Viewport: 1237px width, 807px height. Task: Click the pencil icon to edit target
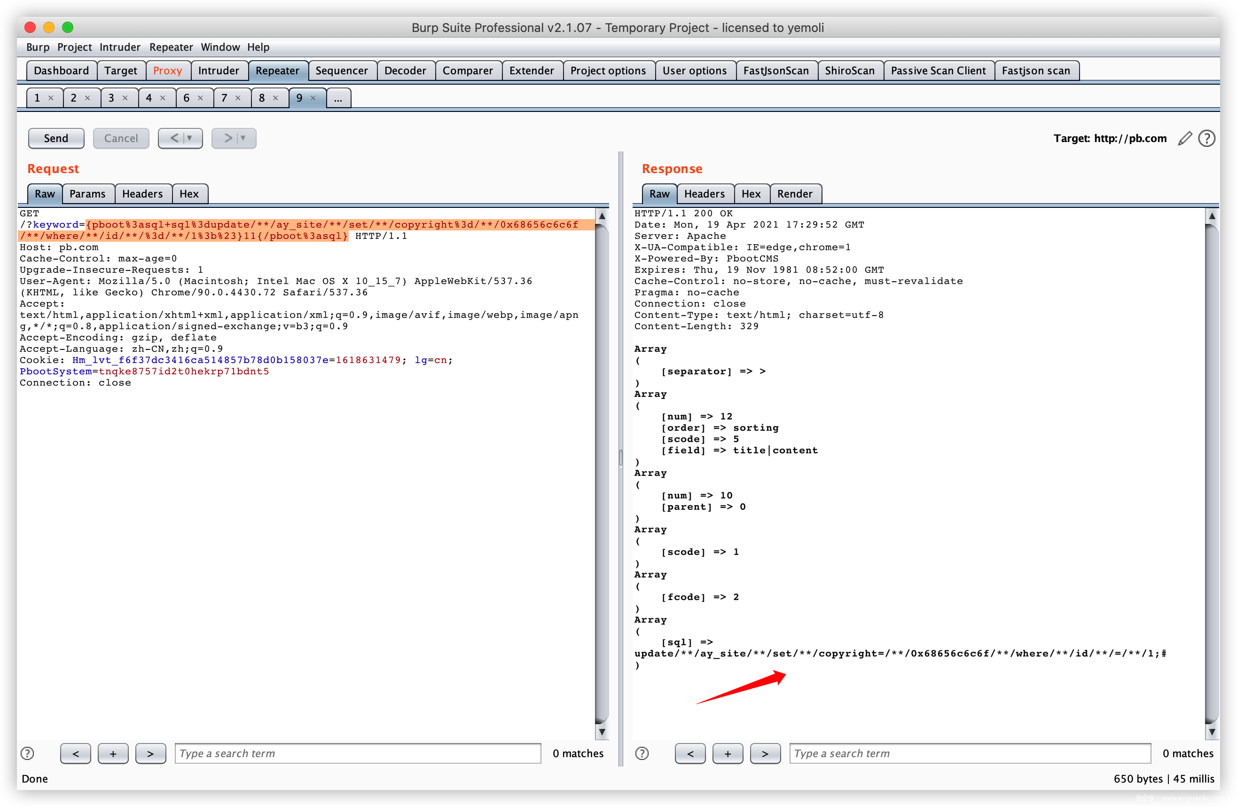[x=1184, y=138]
